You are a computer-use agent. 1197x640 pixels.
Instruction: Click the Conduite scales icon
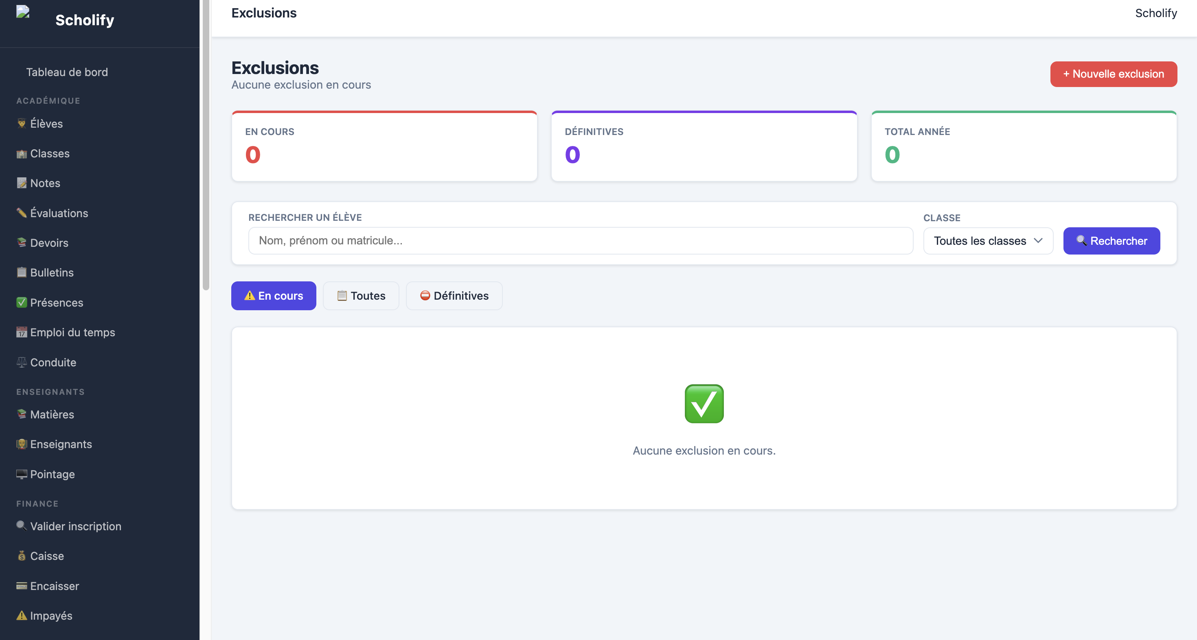point(21,362)
